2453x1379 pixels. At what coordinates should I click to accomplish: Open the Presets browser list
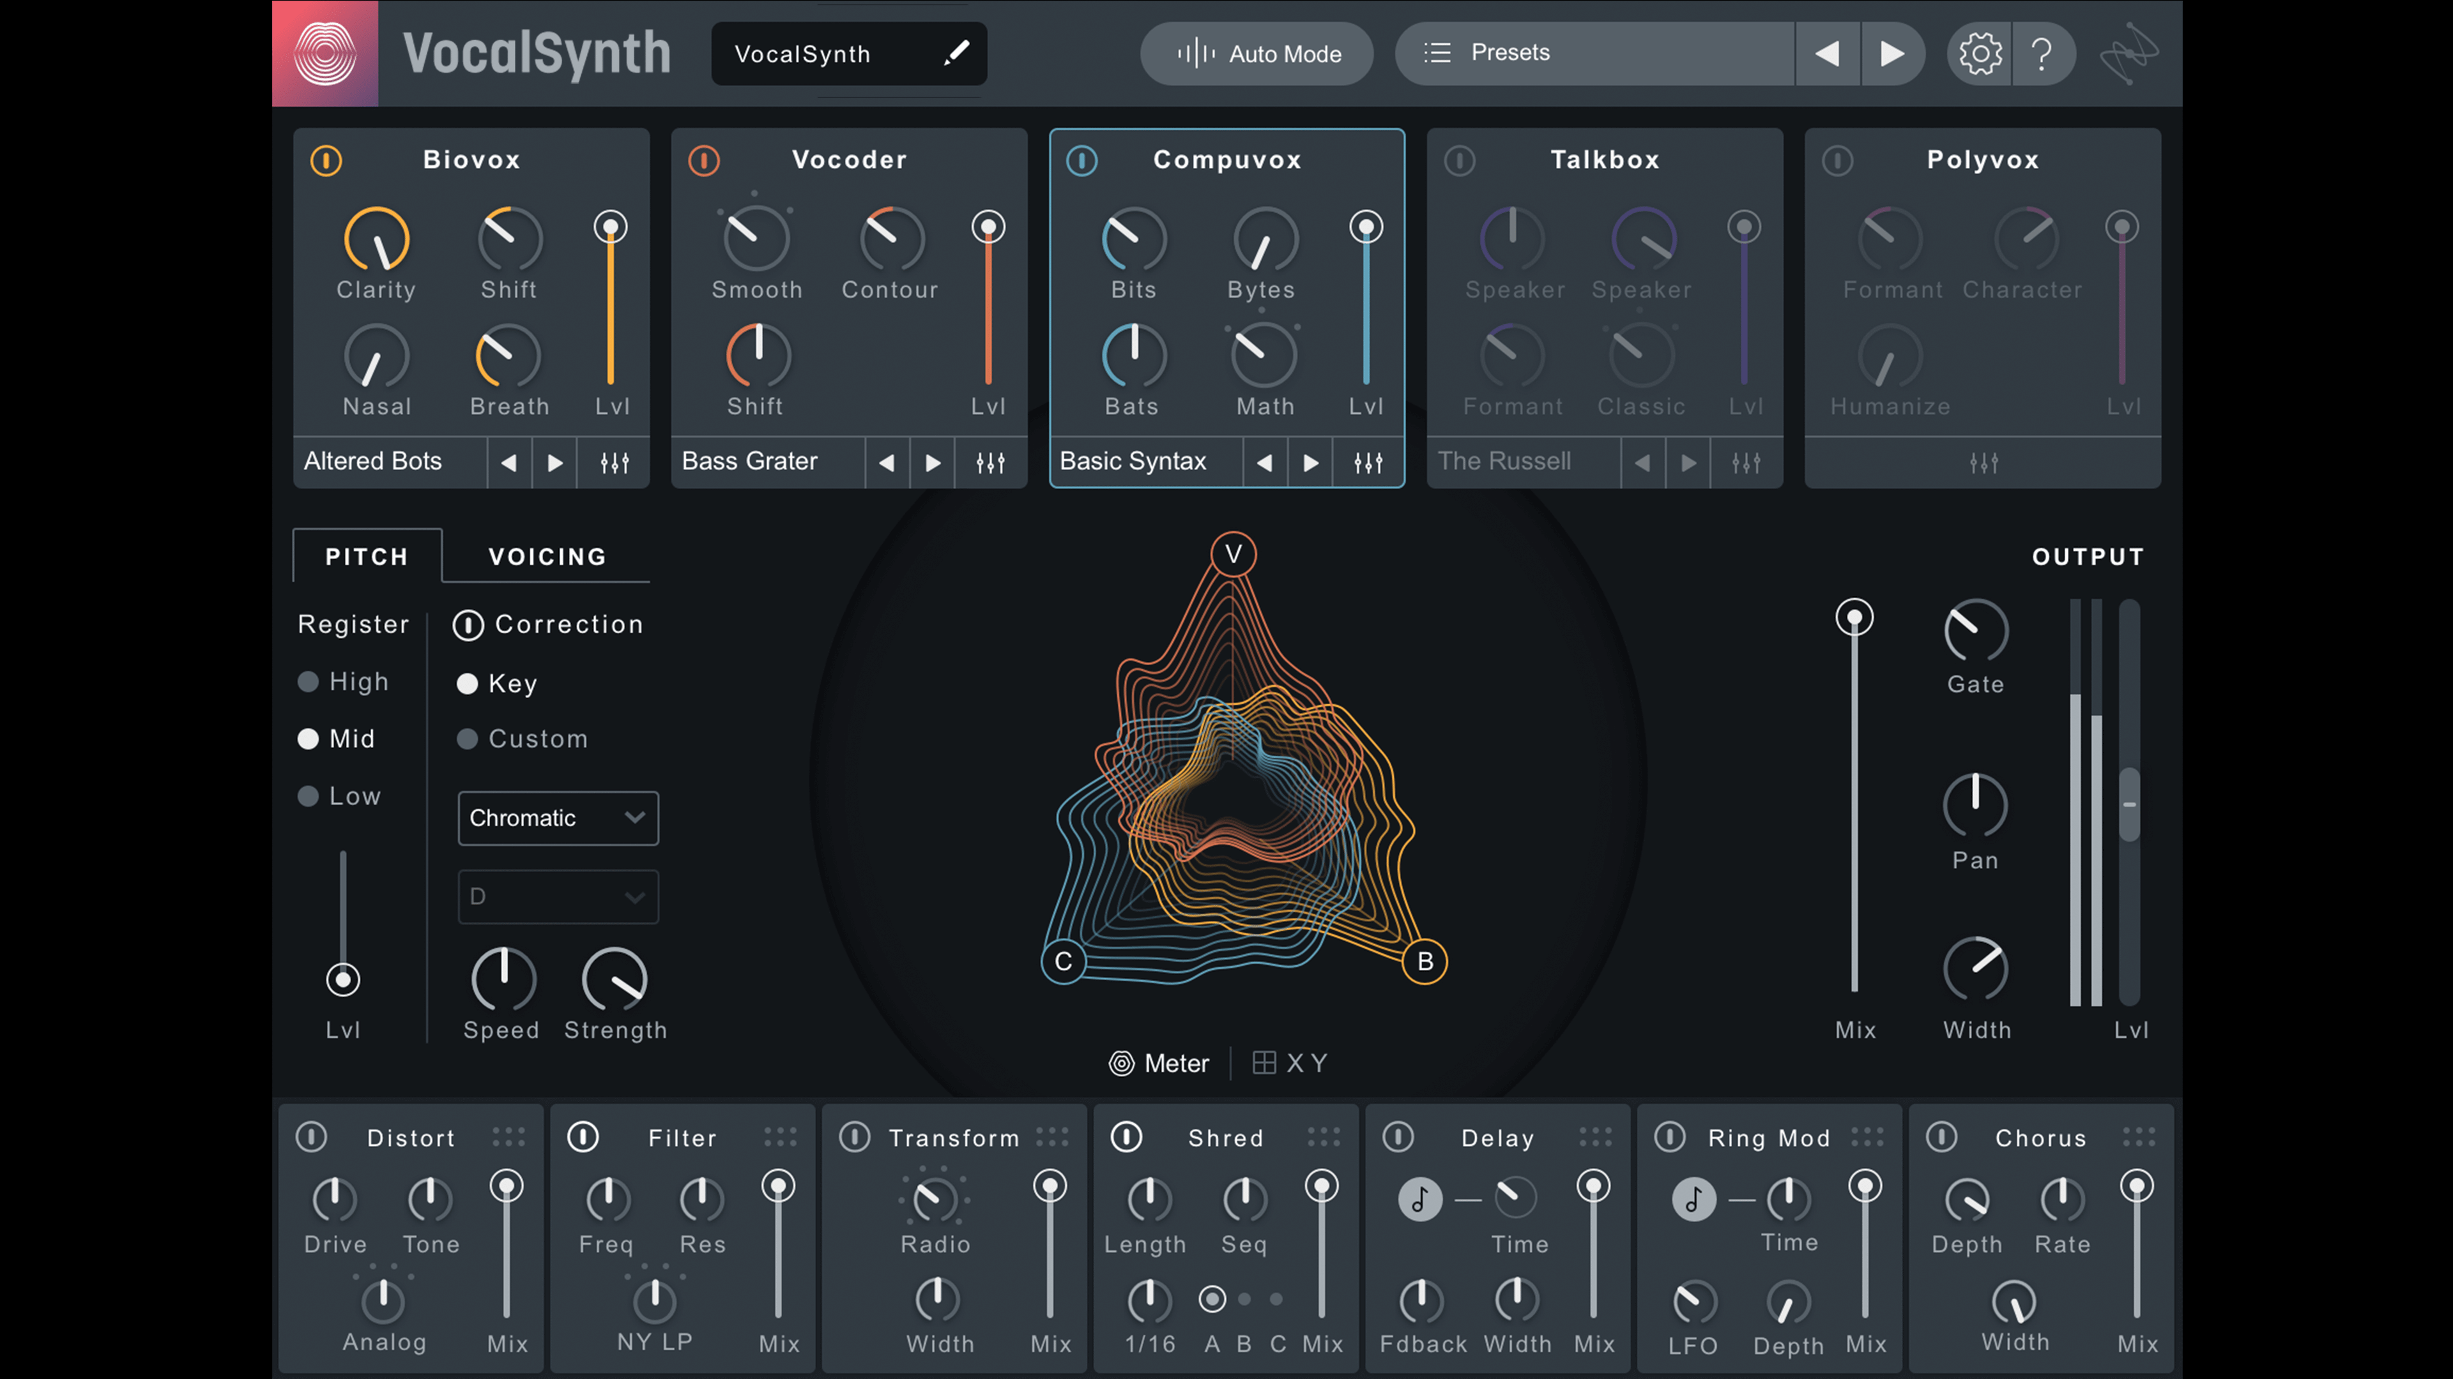(1595, 53)
